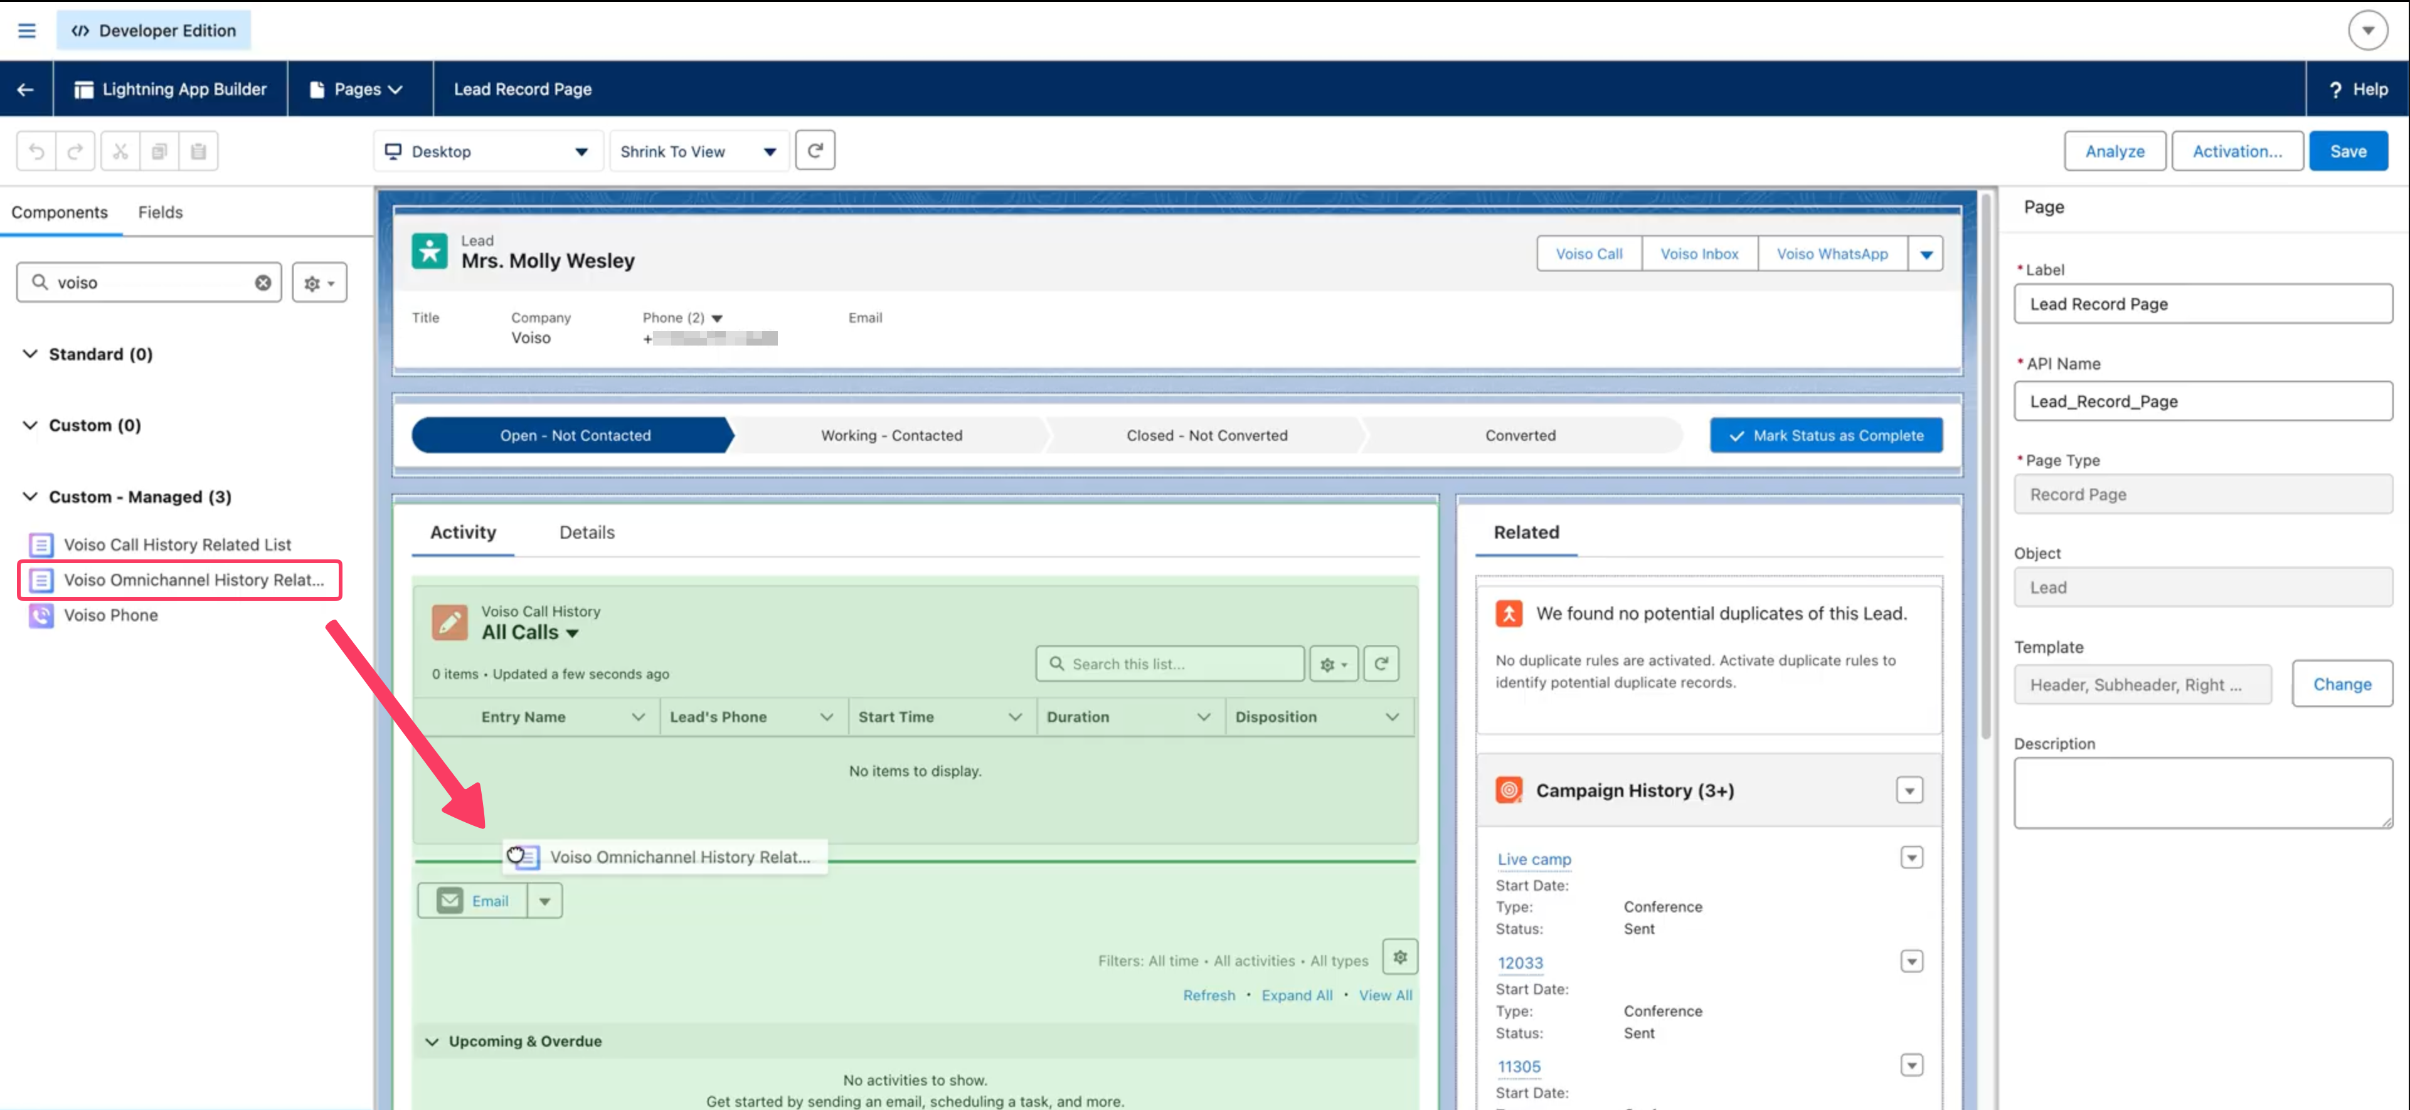Open the 11305 campaign row dropdown

tap(1911, 1065)
